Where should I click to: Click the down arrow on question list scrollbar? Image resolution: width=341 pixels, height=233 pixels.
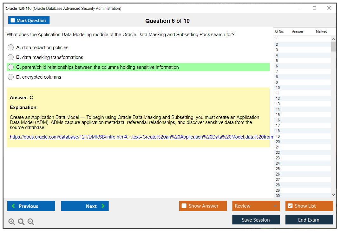click(x=333, y=195)
